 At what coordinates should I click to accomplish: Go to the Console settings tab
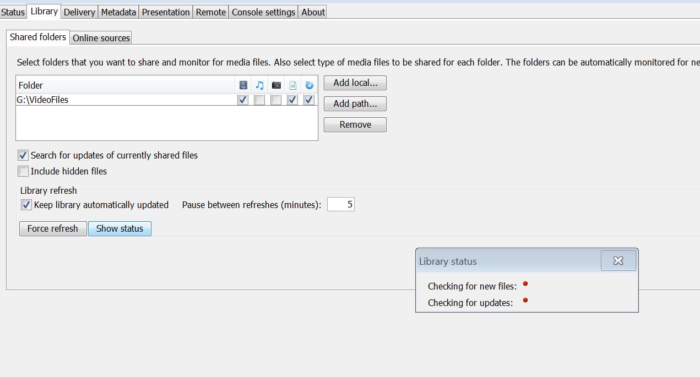point(263,12)
